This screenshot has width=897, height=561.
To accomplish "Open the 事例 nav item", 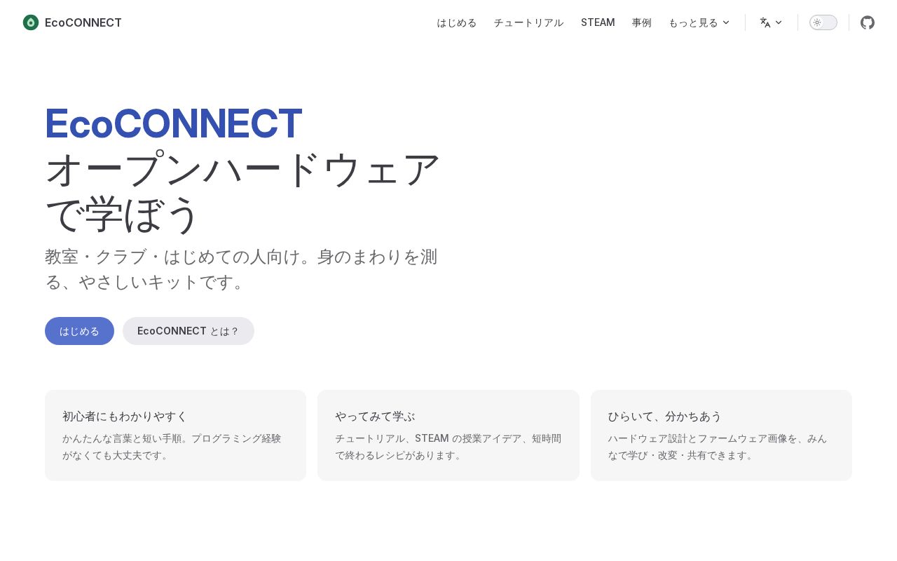I will [642, 22].
